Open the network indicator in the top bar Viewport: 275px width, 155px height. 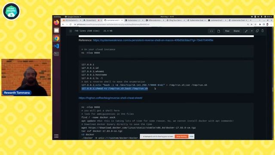(252, 17)
